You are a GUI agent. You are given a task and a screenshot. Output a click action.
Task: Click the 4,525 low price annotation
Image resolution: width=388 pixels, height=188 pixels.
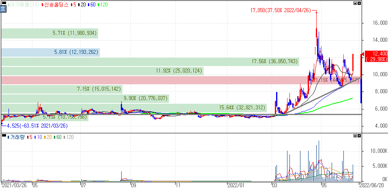pyautogui.click(x=37, y=126)
